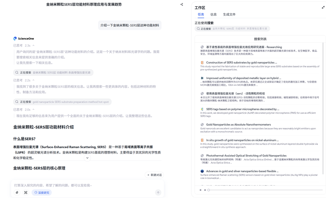Open 'Photothermal-Assisted Optical Stretching of Gold Nanoparticles' result

click(x=246, y=156)
